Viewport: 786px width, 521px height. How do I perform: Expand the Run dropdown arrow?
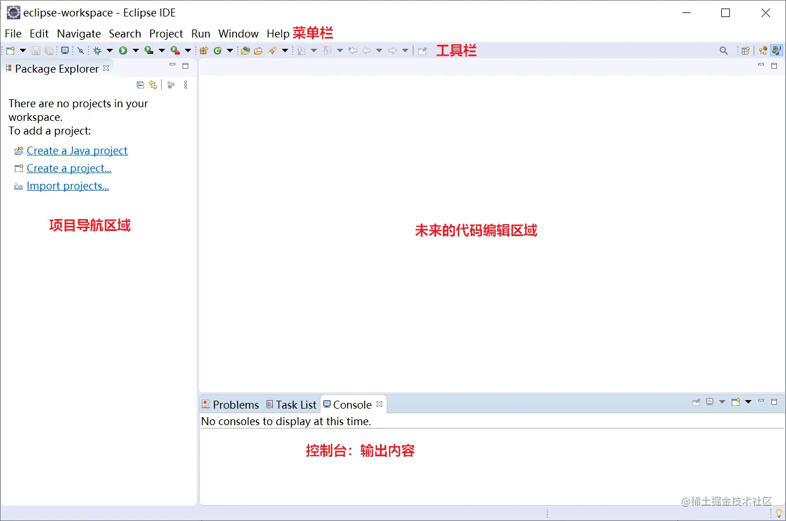136,51
